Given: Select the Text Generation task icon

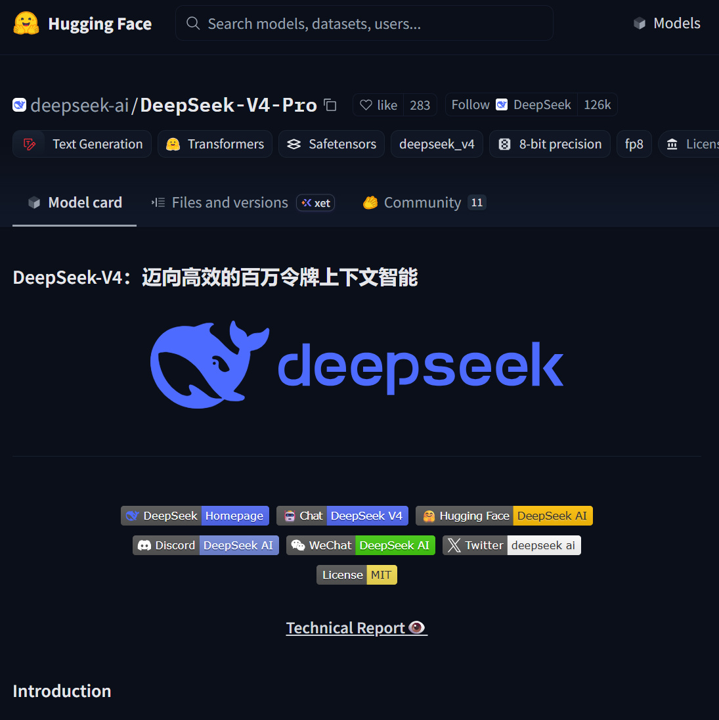Looking at the screenshot, I should click(29, 144).
